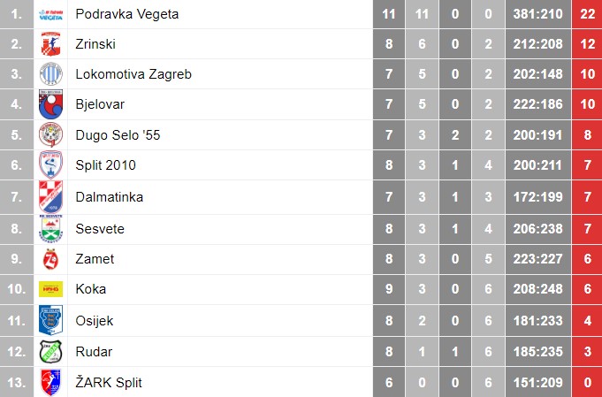
Task: Open the Rudar team name link
Action: click(x=94, y=352)
